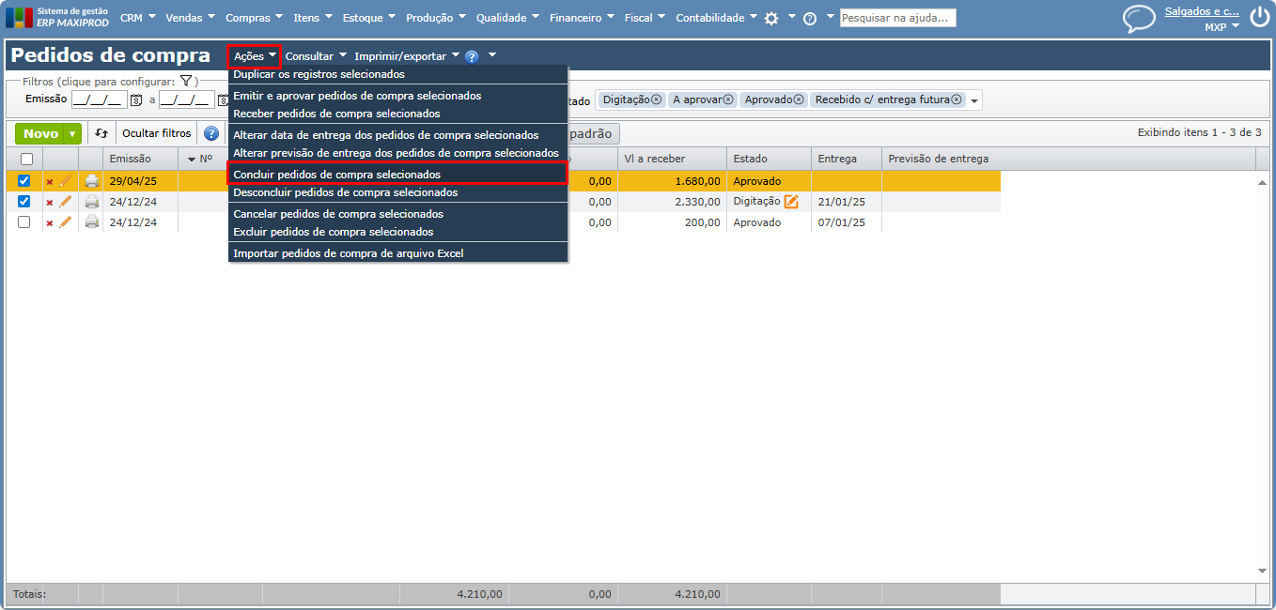Open the blue help icon beside Imprimir/exportar
This screenshot has width=1276, height=610.
coord(472,56)
